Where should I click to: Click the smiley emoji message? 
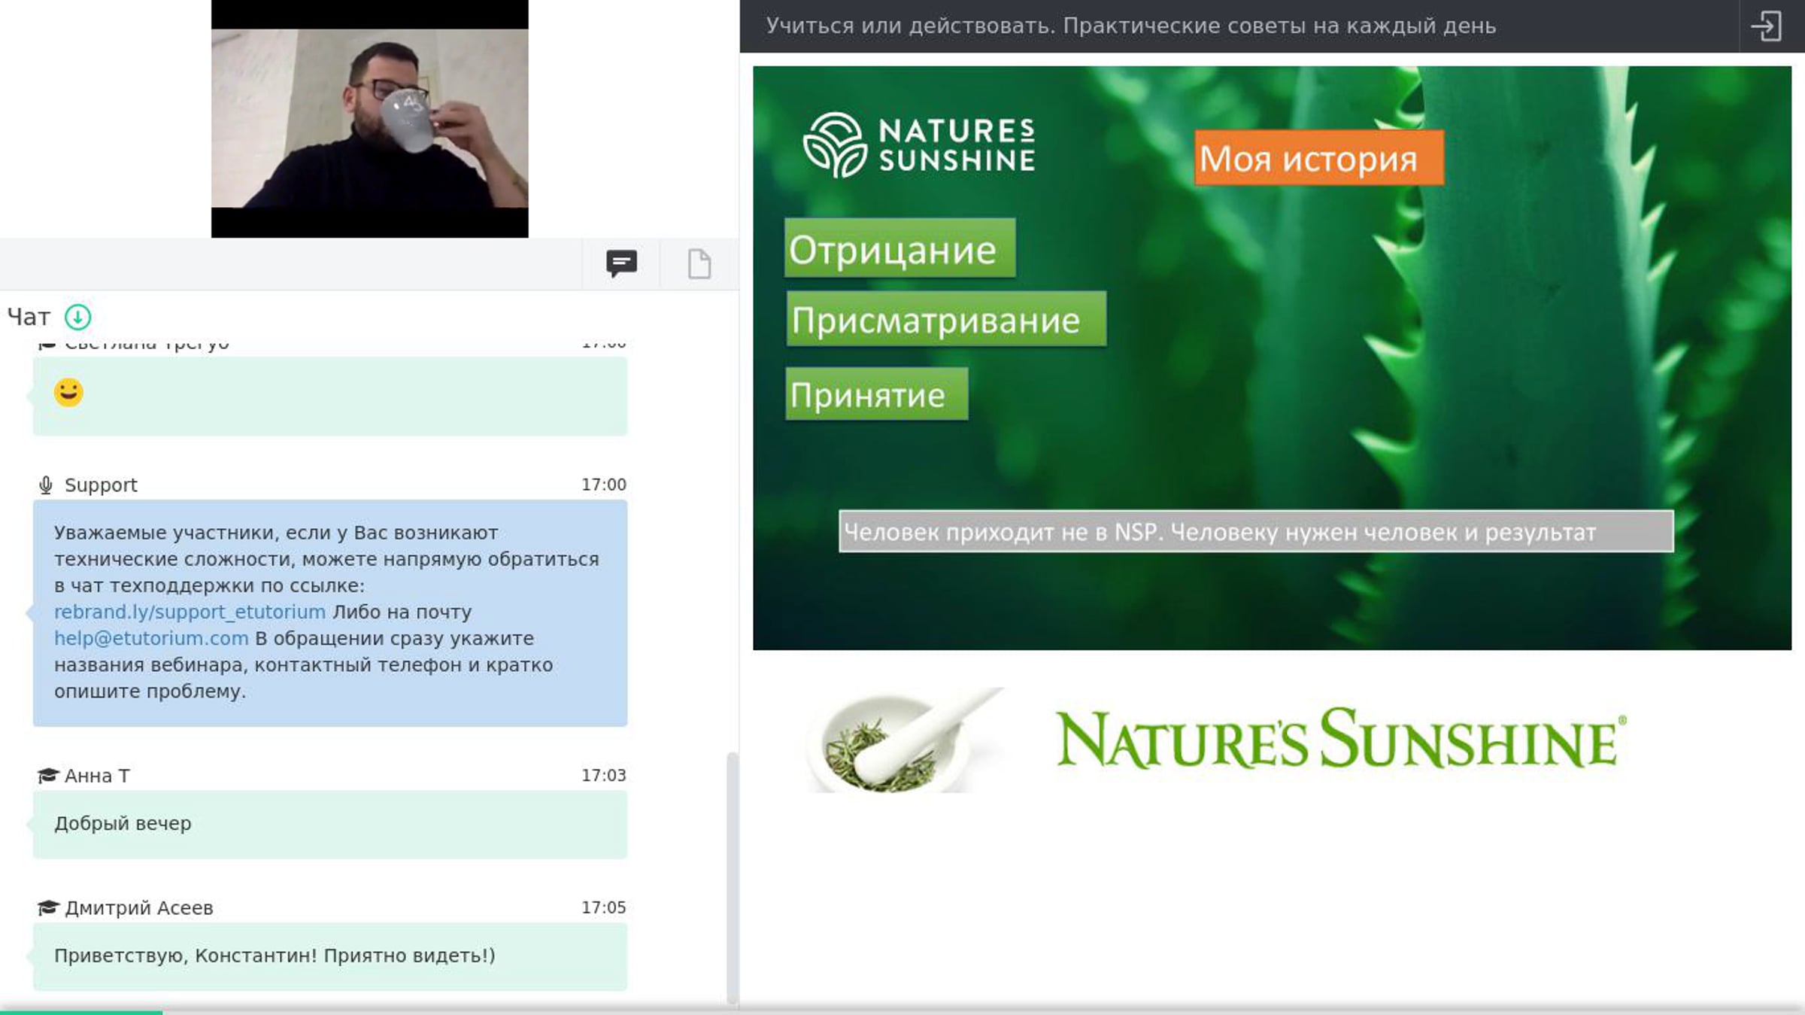(330, 396)
